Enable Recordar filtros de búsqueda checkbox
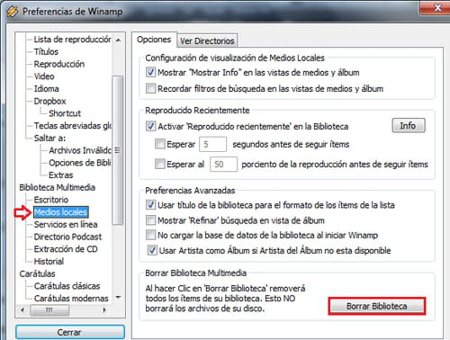 [x=150, y=88]
